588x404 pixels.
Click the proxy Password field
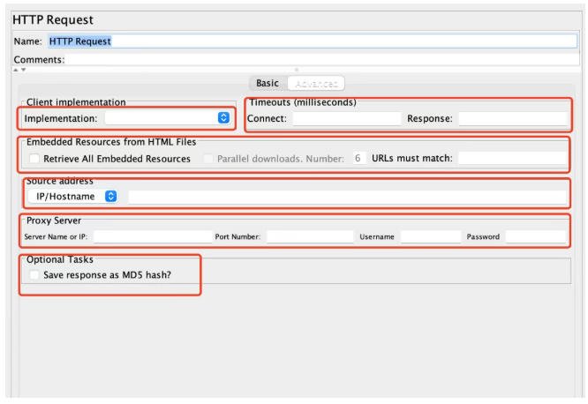pyautogui.click(x=536, y=236)
